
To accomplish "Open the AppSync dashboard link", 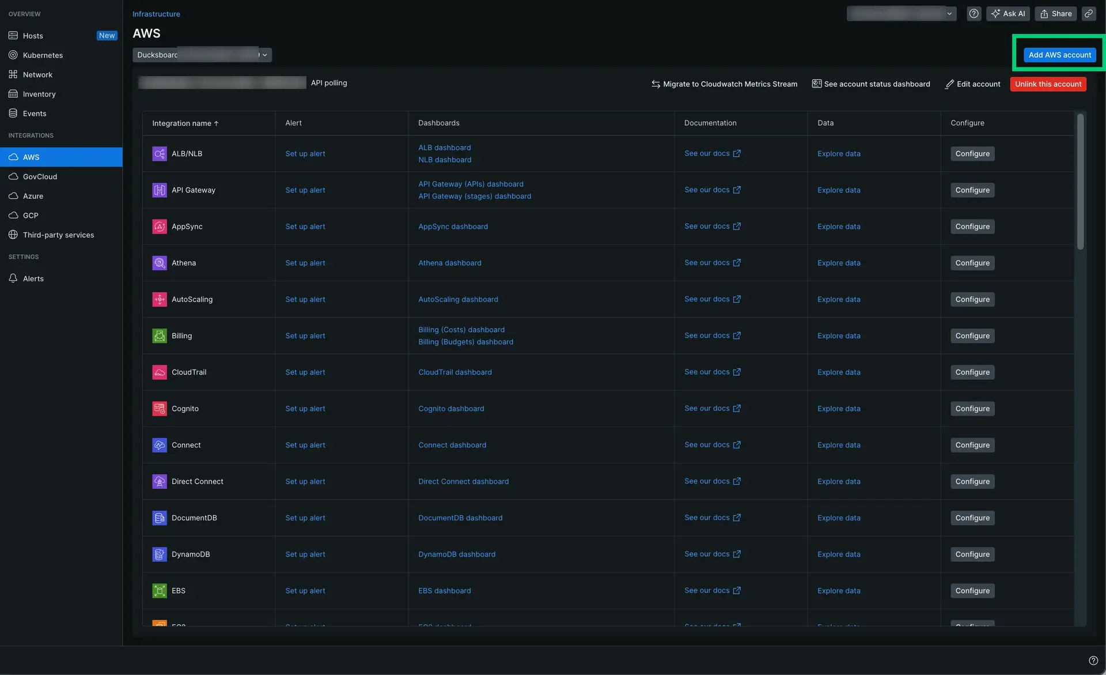I will click(x=453, y=227).
